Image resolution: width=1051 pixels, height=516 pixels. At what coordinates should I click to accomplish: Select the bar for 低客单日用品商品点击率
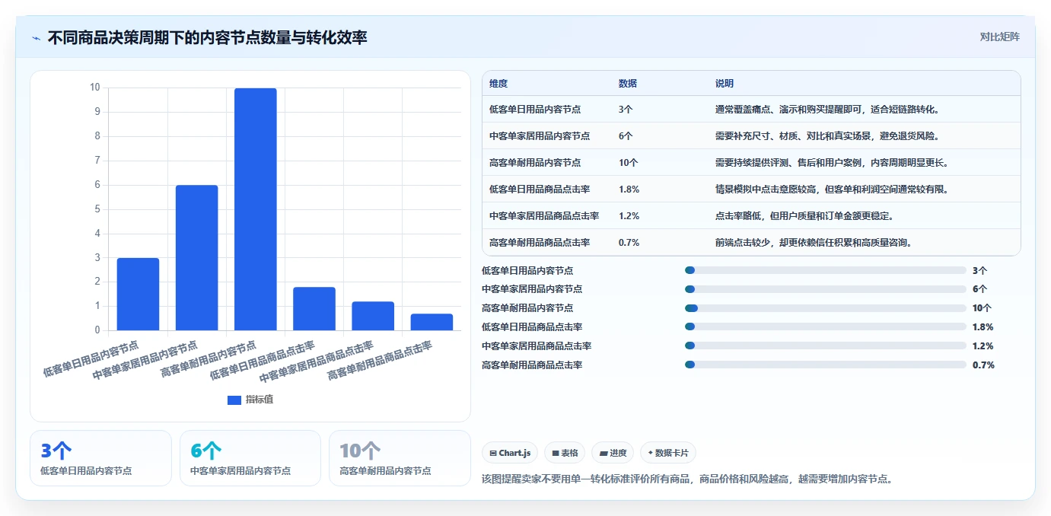pos(314,308)
